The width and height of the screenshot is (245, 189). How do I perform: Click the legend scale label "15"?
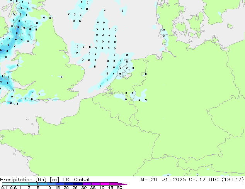tap(57, 187)
